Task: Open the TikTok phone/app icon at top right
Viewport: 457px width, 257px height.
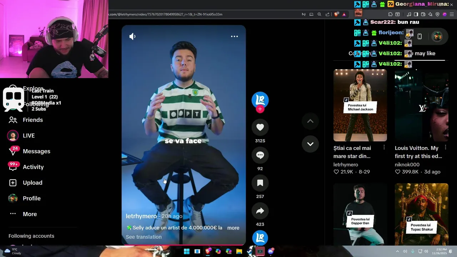Action: click(x=420, y=36)
